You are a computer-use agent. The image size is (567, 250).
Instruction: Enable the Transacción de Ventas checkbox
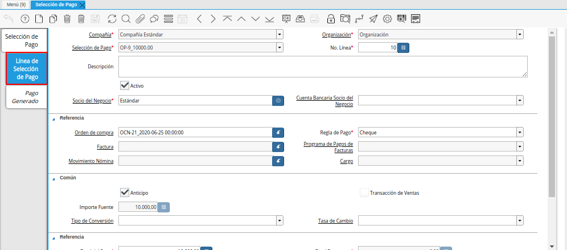point(364,192)
